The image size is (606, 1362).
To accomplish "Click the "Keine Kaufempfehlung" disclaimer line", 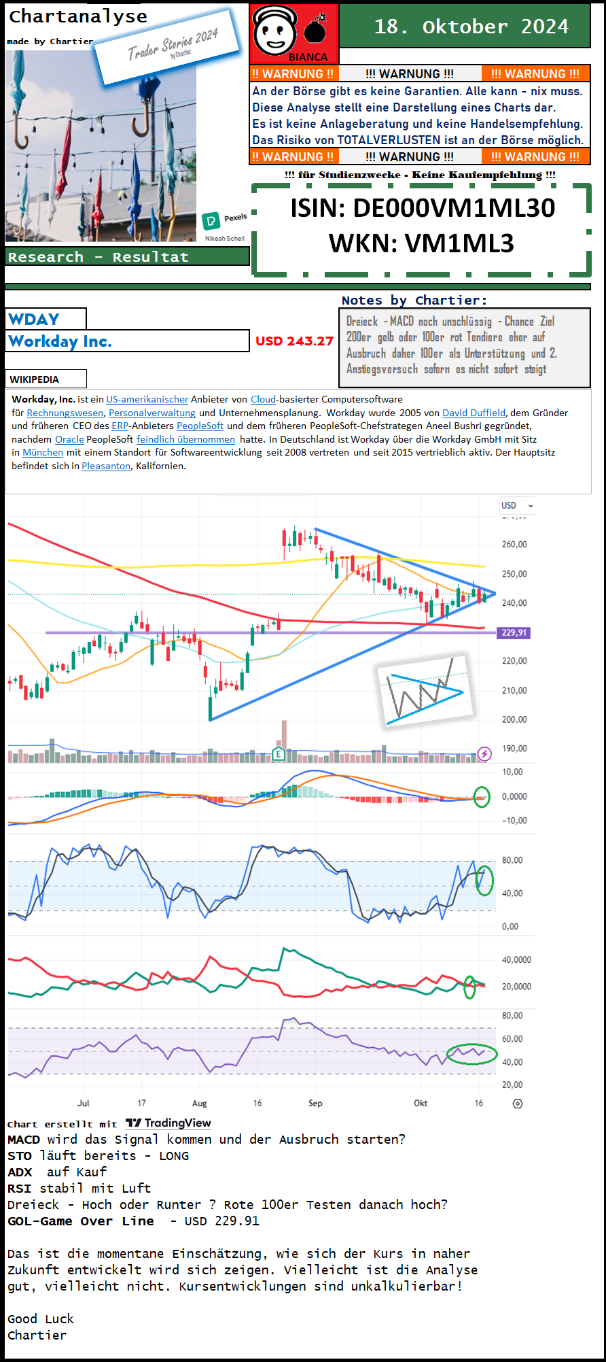I will pyautogui.click(x=420, y=175).
